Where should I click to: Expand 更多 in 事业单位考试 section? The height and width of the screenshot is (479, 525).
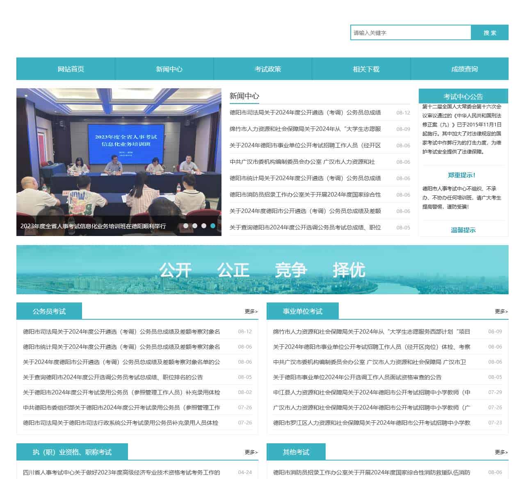(501, 312)
